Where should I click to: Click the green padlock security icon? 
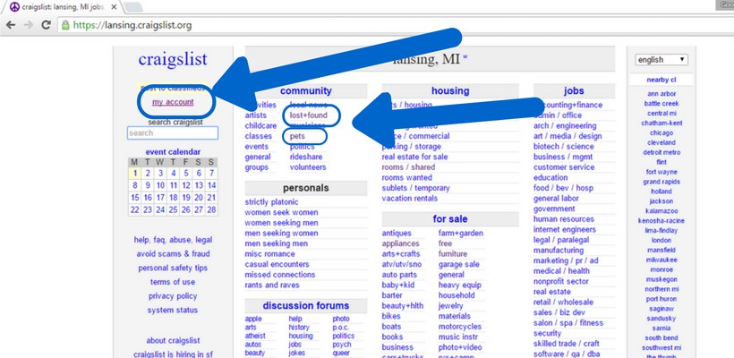(65, 25)
